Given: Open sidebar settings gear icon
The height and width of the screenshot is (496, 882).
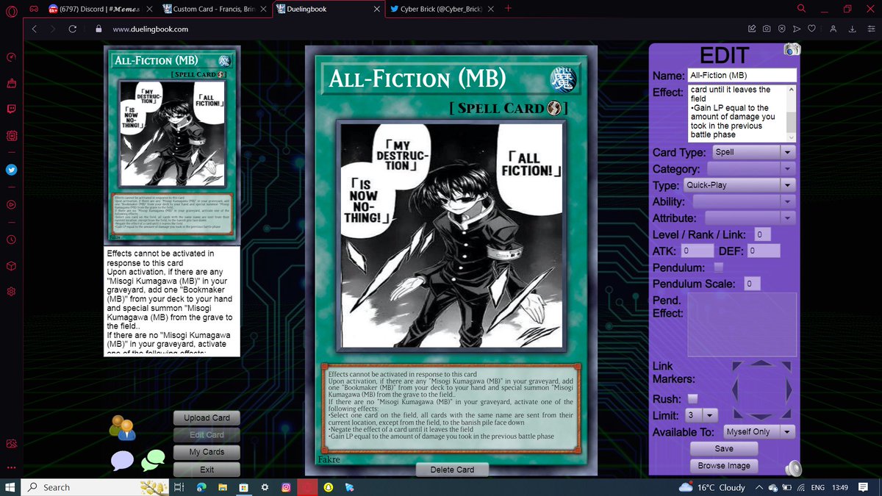Looking at the screenshot, I should (12, 291).
